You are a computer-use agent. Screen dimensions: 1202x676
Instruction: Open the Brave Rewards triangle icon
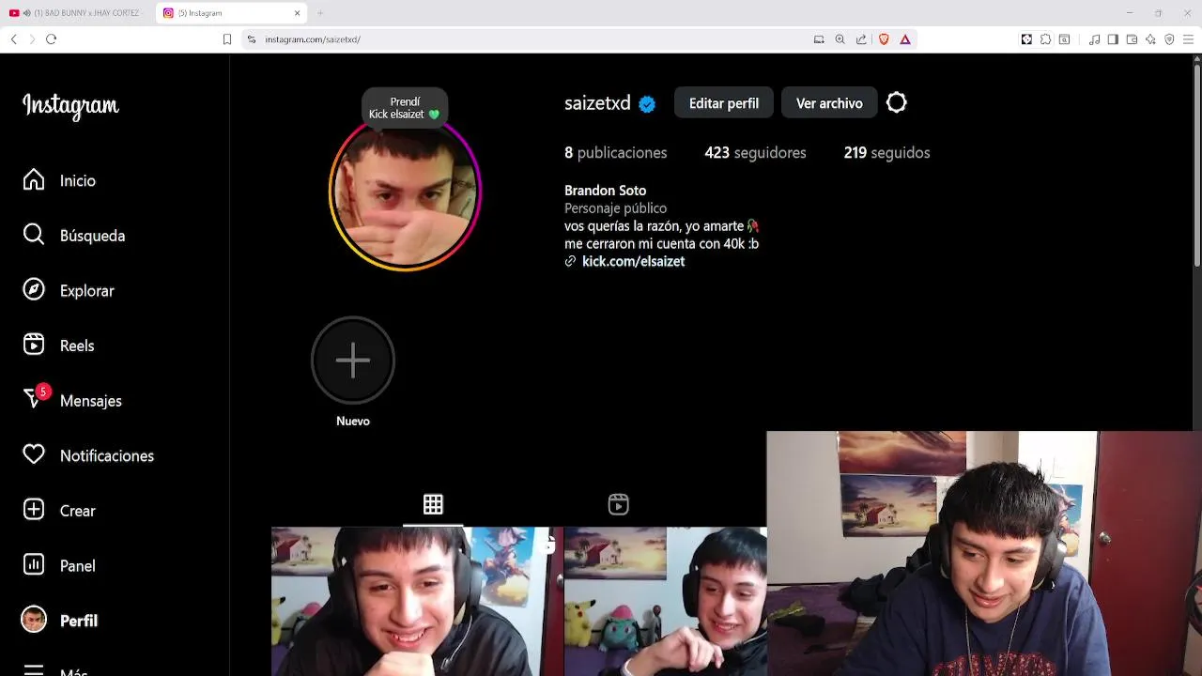click(x=905, y=39)
